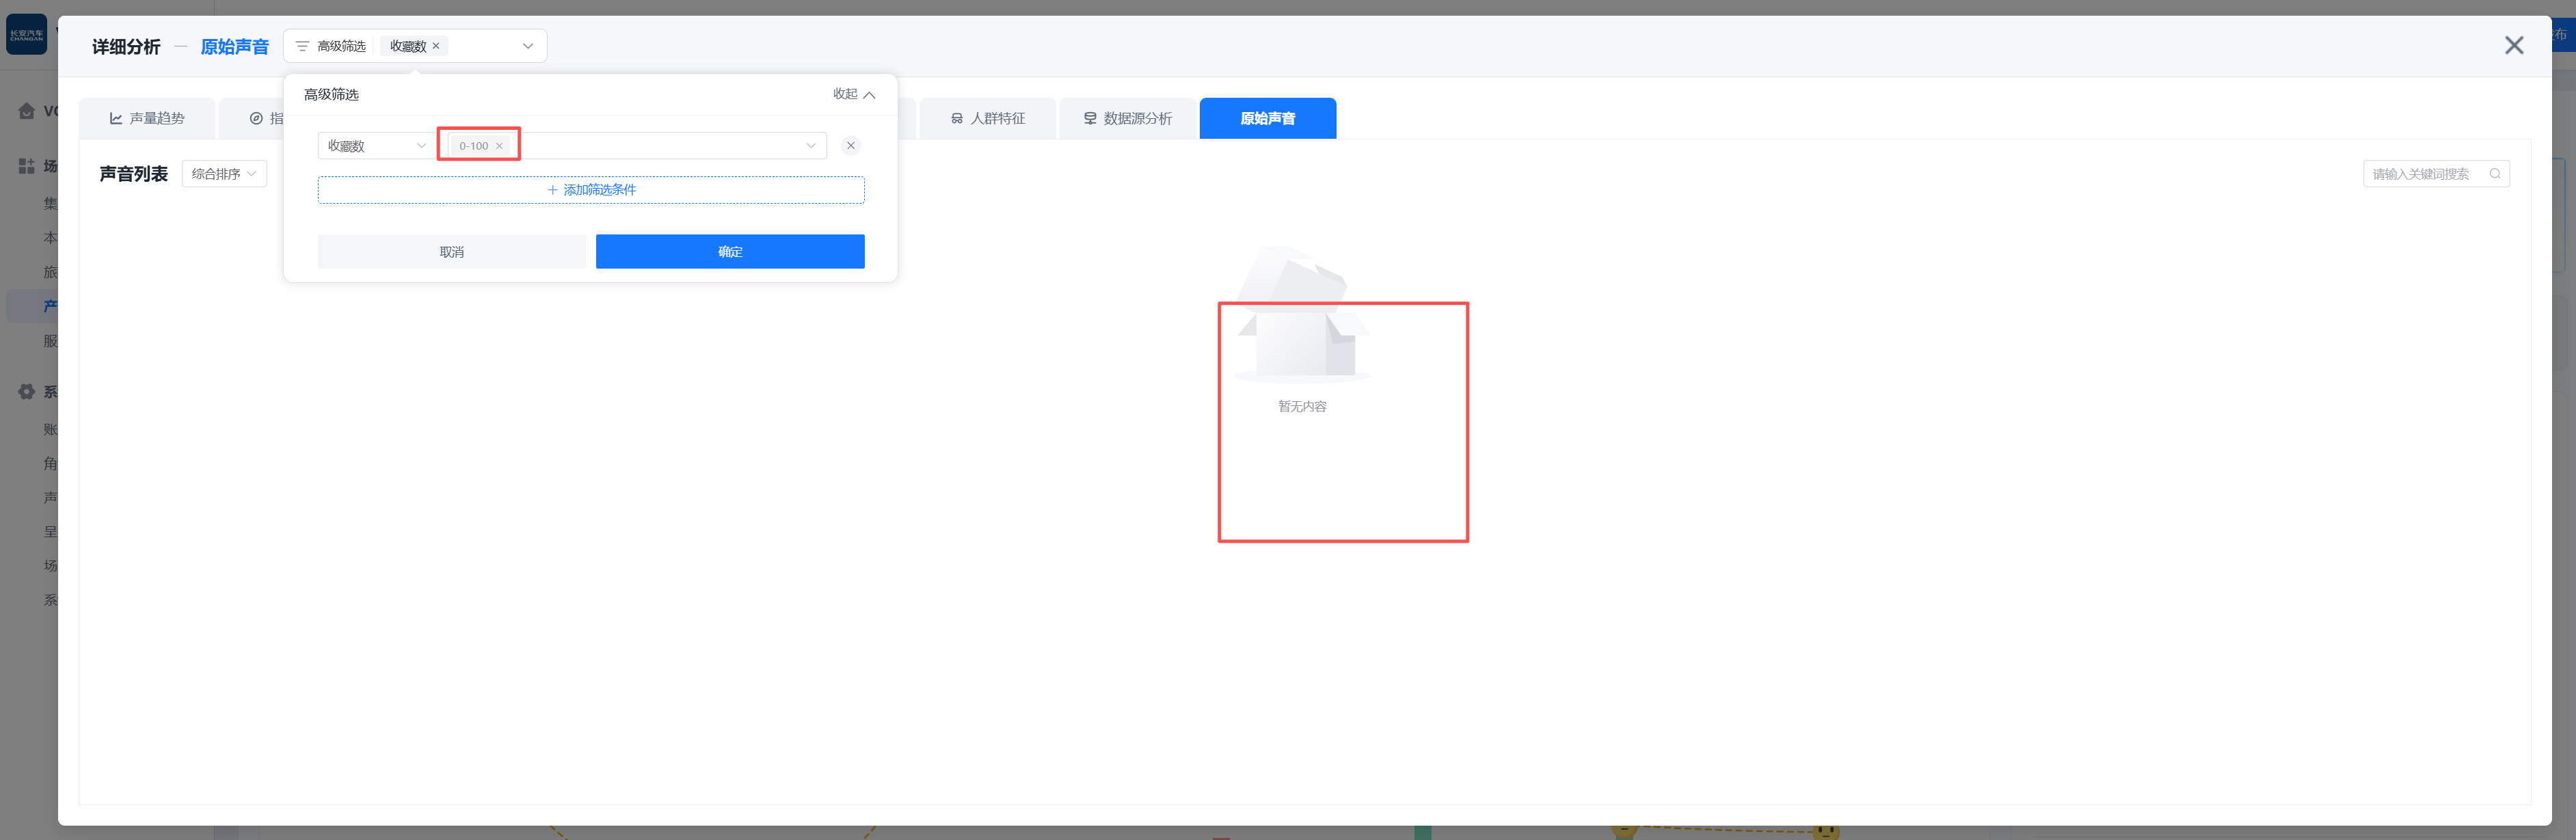Click the Changan logo icon

[26, 35]
